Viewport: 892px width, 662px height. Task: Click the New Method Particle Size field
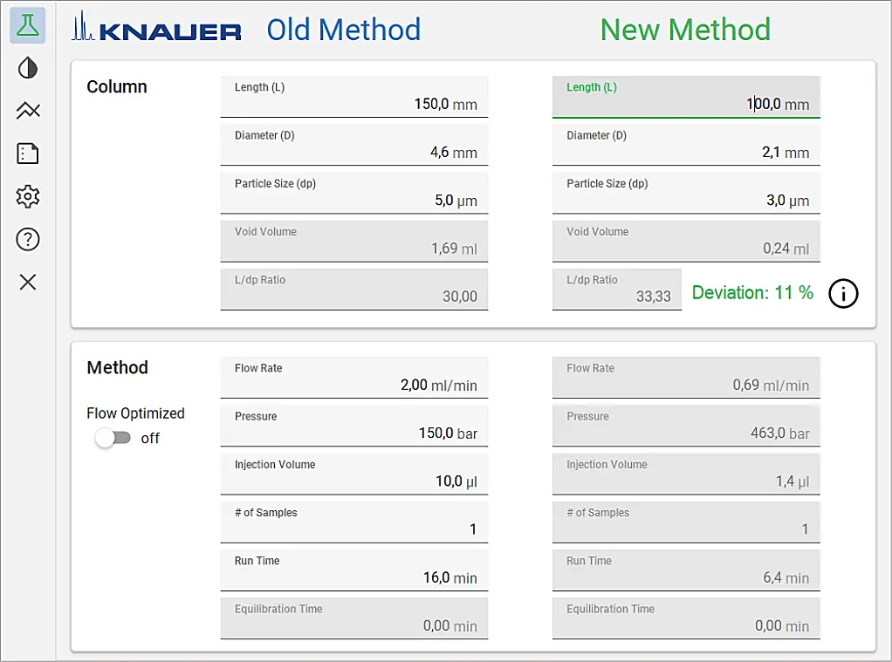686,192
